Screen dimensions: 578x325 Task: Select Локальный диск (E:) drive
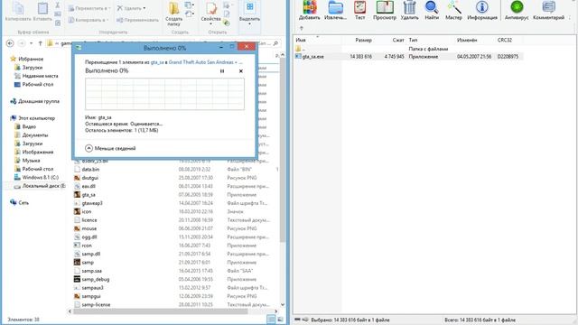click(43, 186)
